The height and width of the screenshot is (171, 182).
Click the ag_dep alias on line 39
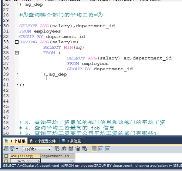click(58, 75)
